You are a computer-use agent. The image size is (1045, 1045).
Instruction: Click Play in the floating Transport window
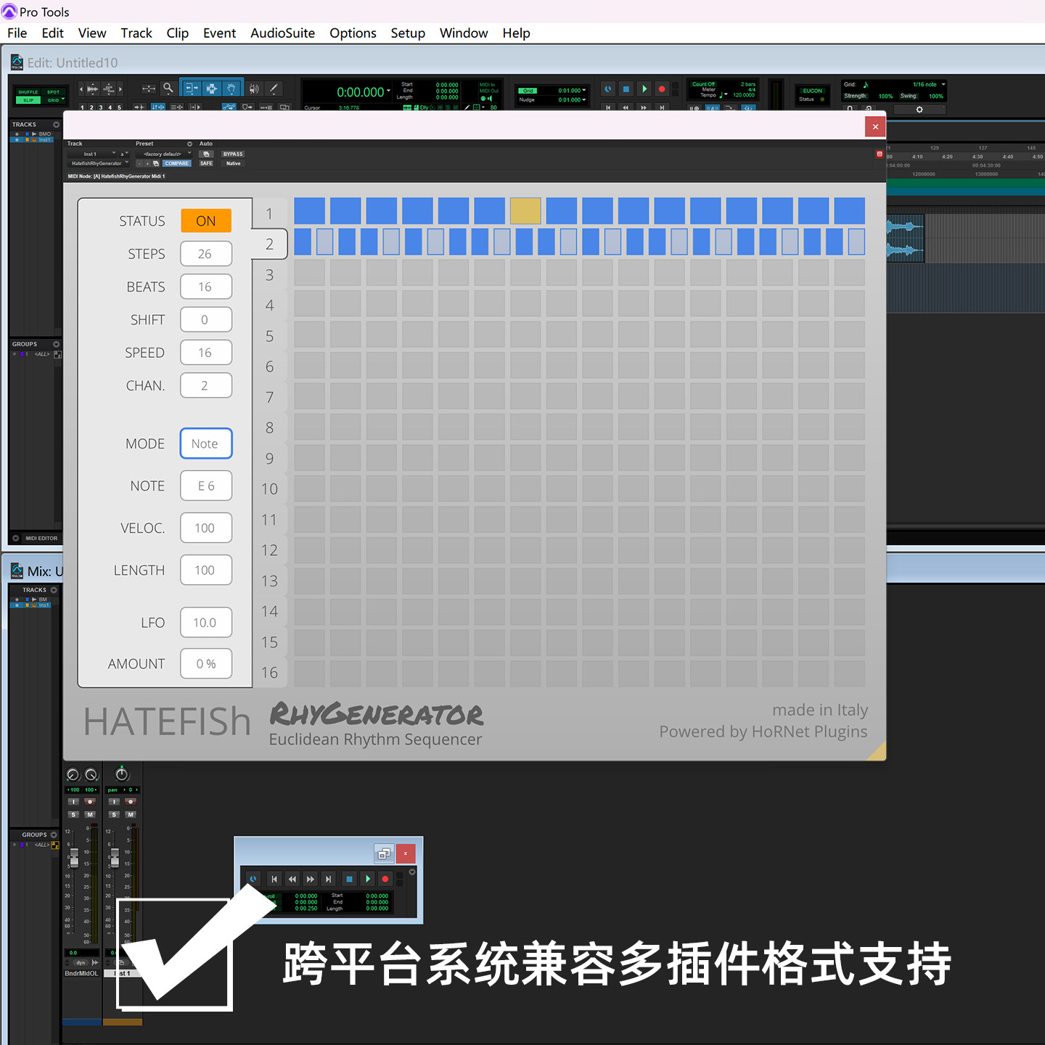[x=368, y=879]
